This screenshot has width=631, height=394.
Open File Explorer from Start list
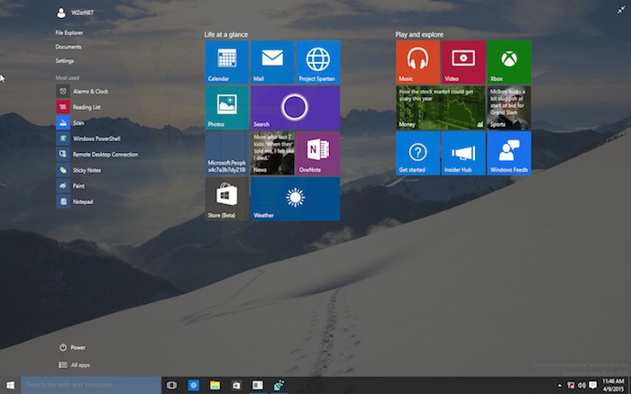pyautogui.click(x=70, y=32)
